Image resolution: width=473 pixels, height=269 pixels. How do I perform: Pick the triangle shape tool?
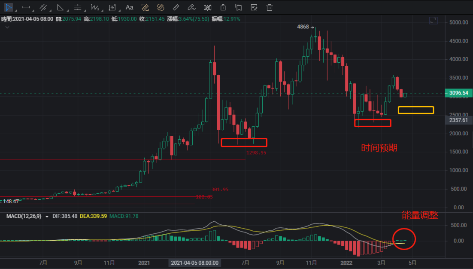click(61, 7)
